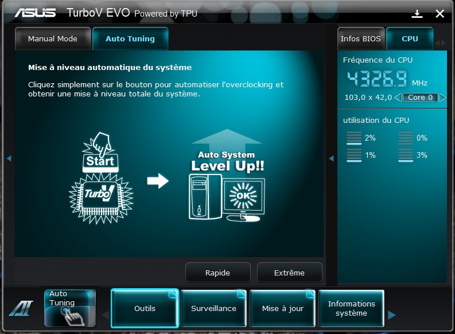Start Extrême auto overclocking

pyautogui.click(x=289, y=273)
